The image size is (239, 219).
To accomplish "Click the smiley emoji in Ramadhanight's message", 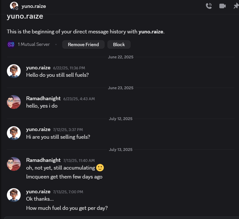I will pyautogui.click(x=100, y=168).
